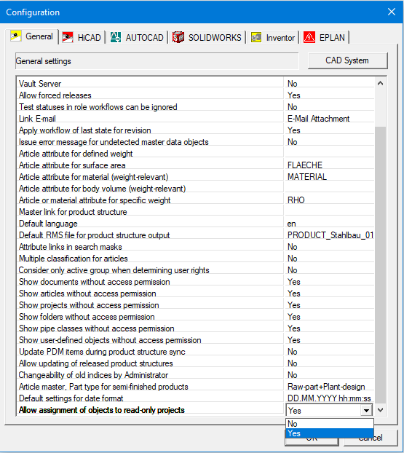Click the General settings field

(x=157, y=61)
